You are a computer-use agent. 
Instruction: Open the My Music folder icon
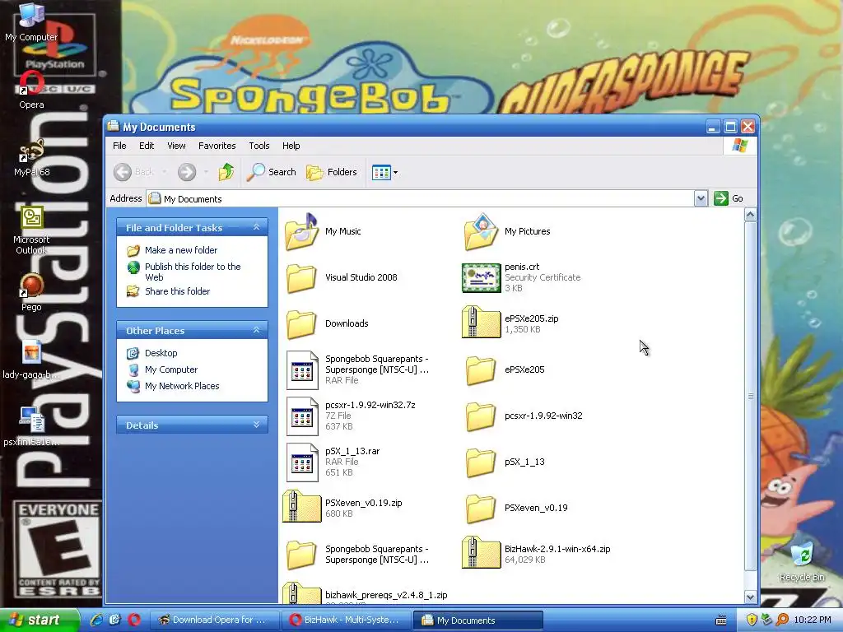pyautogui.click(x=301, y=231)
